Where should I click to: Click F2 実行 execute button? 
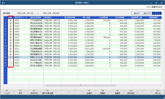(21, 92)
